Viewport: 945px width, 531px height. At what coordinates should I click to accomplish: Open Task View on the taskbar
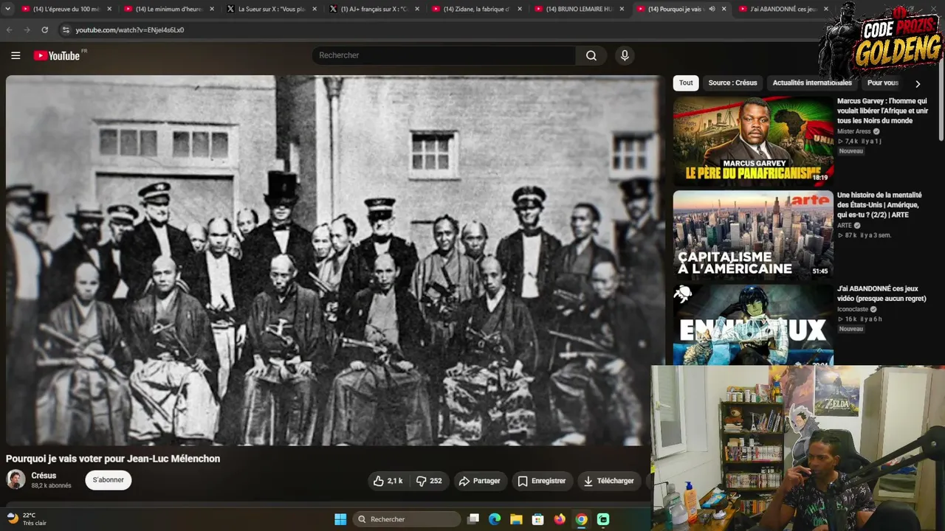coord(473,519)
